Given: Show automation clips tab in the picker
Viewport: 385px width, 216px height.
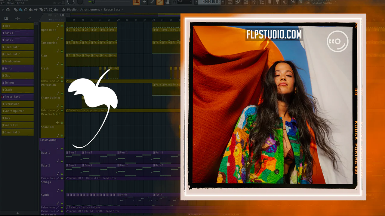Looking at the screenshot, I should click(29, 18).
